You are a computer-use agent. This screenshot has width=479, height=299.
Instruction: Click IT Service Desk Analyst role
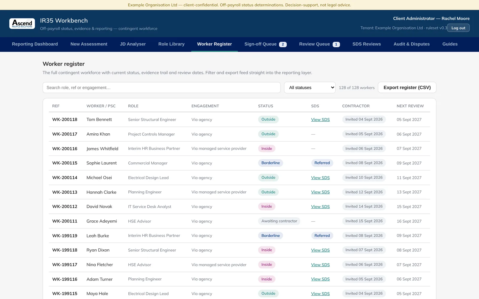click(x=150, y=207)
